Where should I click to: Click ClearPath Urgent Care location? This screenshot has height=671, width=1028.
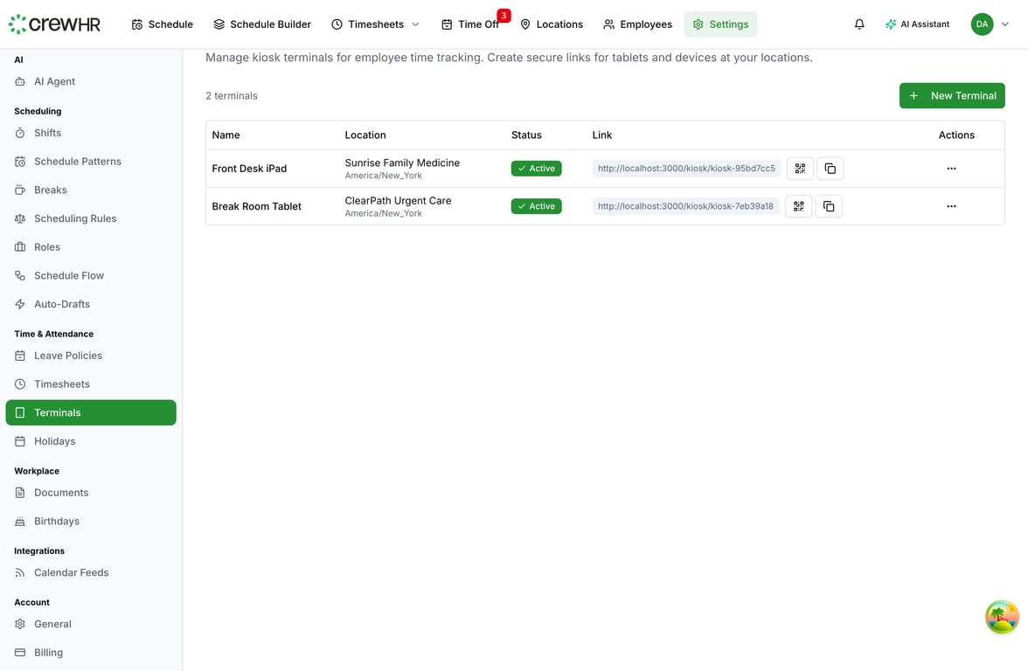[398, 201]
